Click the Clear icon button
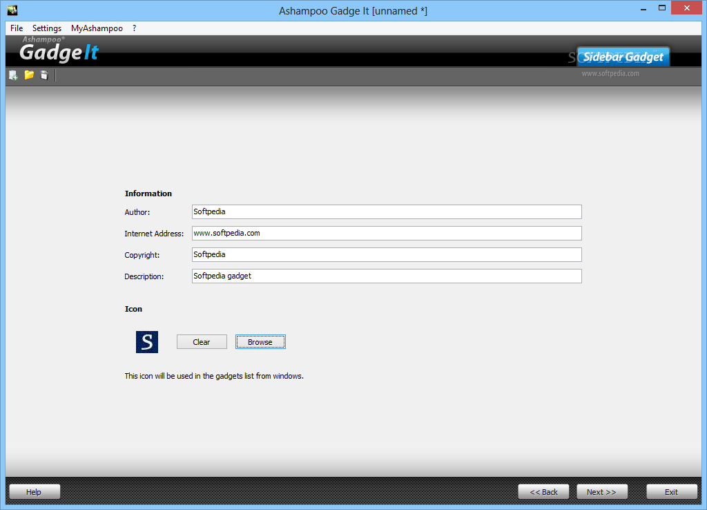Image resolution: width=707 pixels, height=510 pixels. click(x=202, y=342)
